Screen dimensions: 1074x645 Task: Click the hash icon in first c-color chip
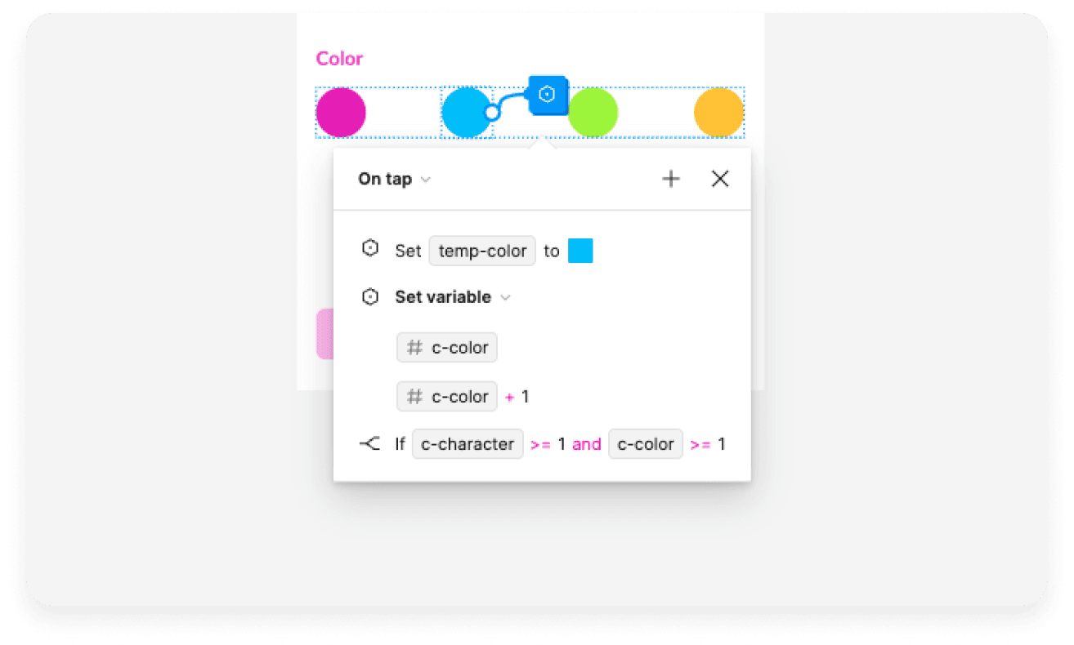point(415,348)
